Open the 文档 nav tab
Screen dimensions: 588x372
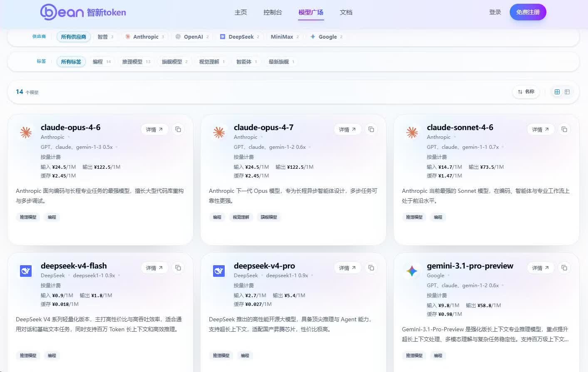346,12
